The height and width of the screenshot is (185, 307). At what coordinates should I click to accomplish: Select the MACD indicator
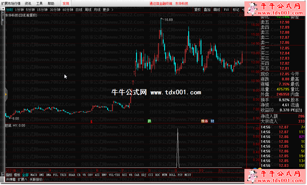(x=34, y=175)
